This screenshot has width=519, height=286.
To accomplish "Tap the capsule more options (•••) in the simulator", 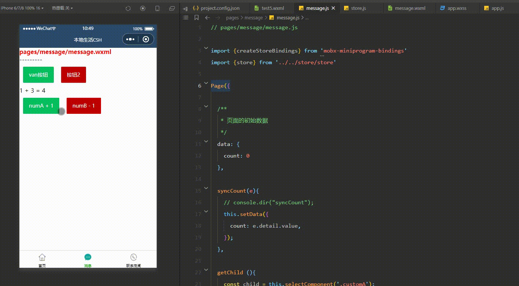I will point(131,39).
